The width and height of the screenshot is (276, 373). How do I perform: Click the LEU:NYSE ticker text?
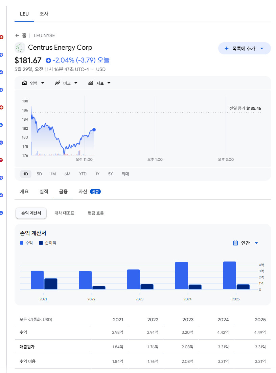pyautogui.click(x=44, y=35)
